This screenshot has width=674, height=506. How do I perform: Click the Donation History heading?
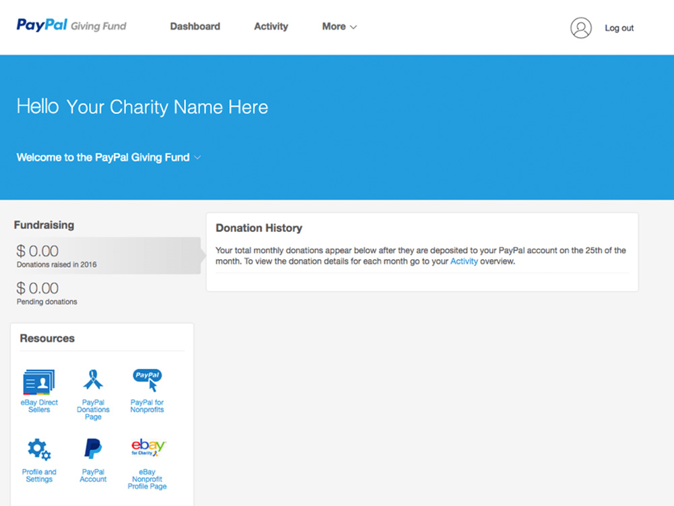259,228
